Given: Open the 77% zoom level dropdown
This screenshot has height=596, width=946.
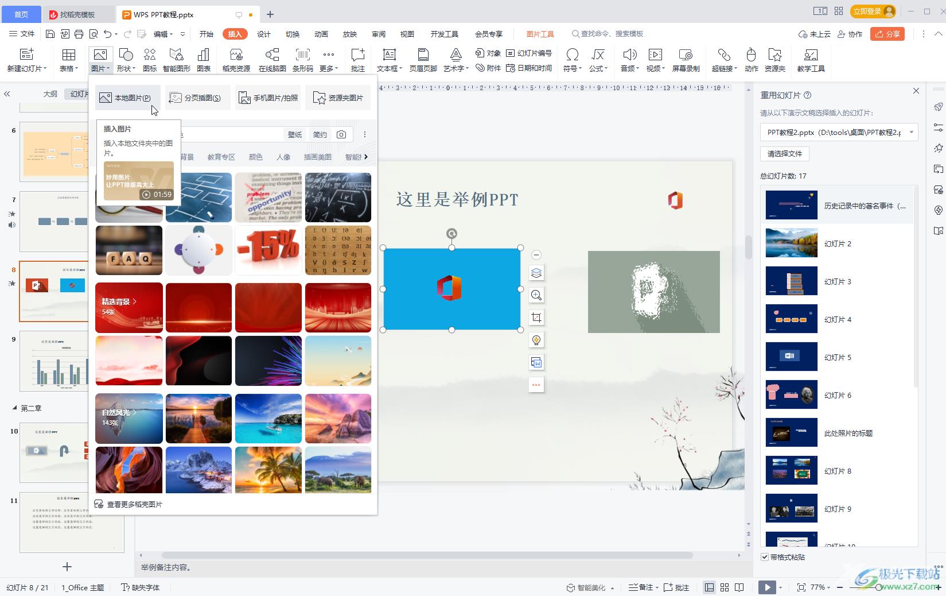Looking at the screenshot, I should [x=821, y=587].
